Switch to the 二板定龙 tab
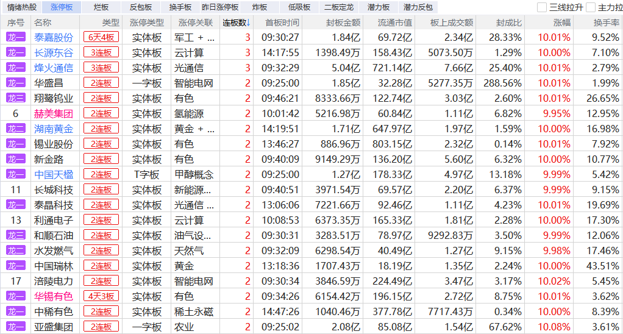623x334 pixels. point(339,7)
